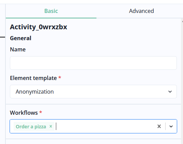
Task: Remove the Order a pizza tag
Action: [x=51, y=126]
